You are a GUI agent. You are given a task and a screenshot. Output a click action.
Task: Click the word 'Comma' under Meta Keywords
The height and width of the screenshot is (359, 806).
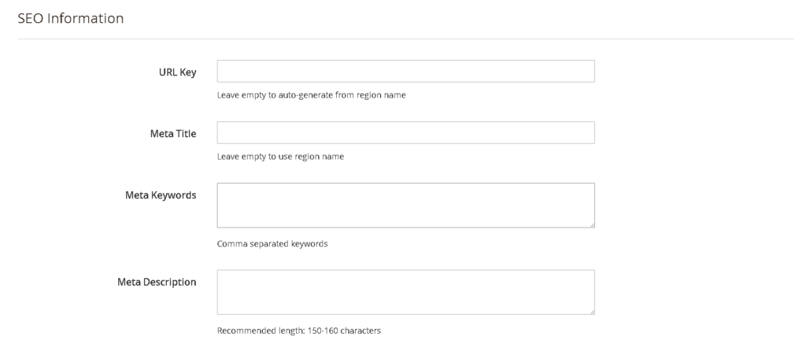(x=230, y=243)
